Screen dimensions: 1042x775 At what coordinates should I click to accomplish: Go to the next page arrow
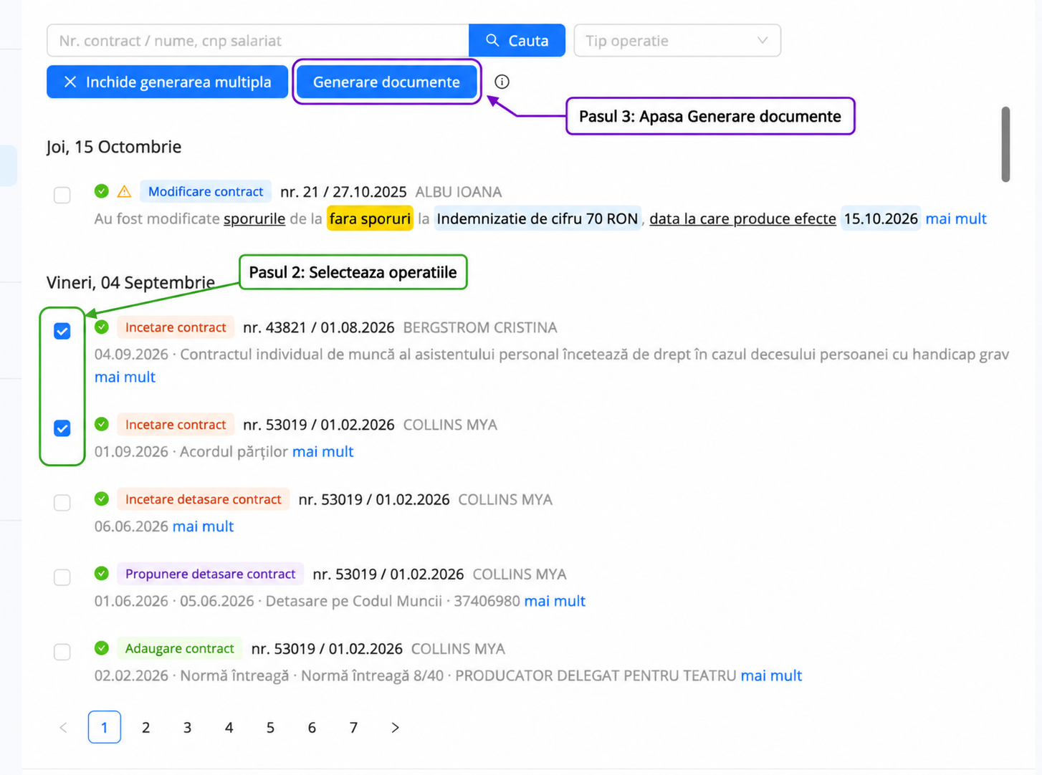[395, 728]
